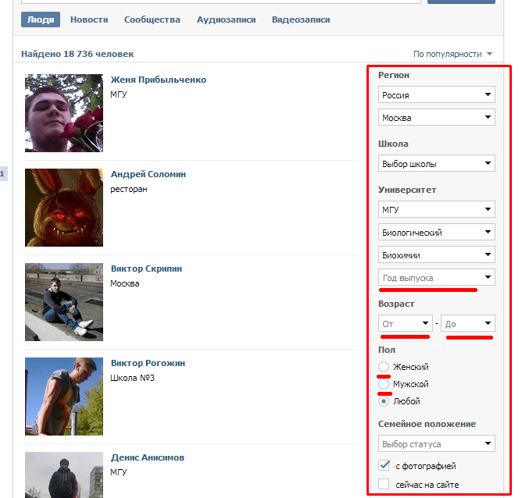
Task: Open the МГУ university dropdown
Action: tap(437, 209)
